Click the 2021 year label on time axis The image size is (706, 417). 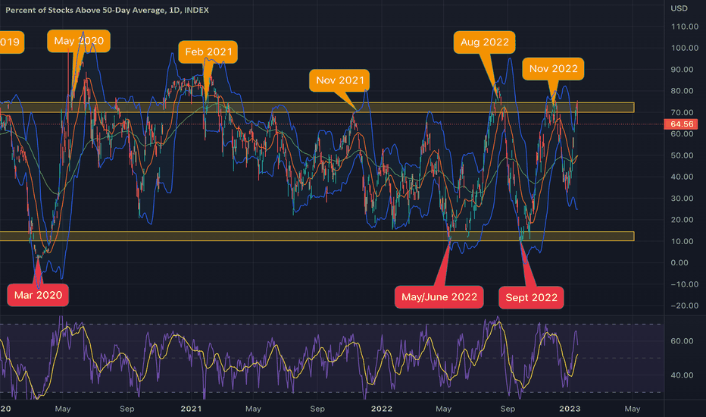point(191,409)
